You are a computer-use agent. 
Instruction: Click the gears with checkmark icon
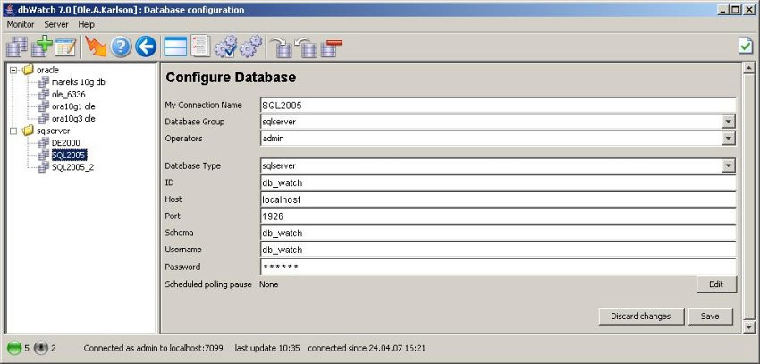(x=226, y=47)
